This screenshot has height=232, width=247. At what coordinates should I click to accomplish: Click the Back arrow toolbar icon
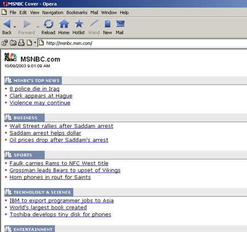click(x=7, y=24)
